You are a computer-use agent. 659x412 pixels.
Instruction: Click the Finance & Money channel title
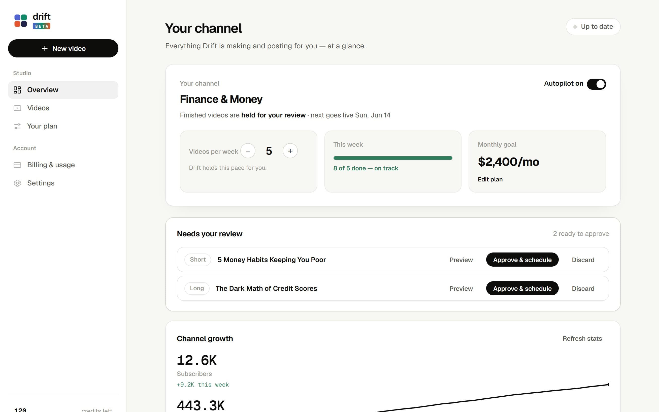coord(221,99)
